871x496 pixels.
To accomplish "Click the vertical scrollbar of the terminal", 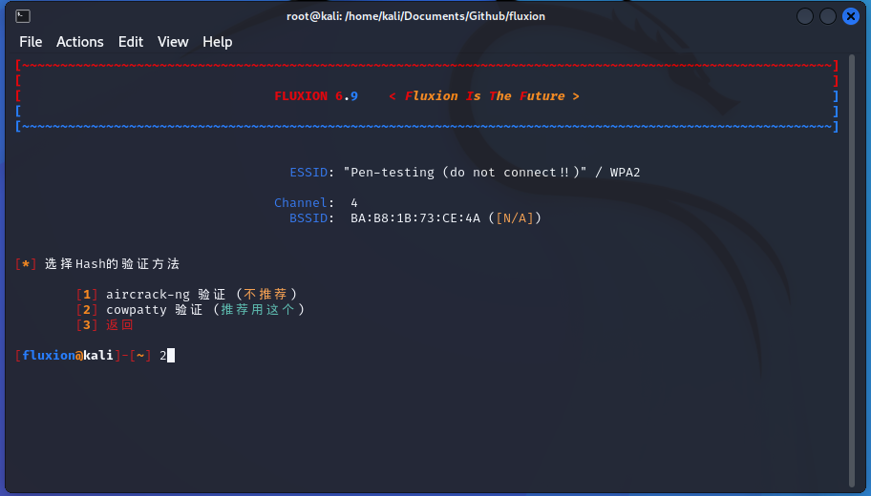I will click(852, 271).
